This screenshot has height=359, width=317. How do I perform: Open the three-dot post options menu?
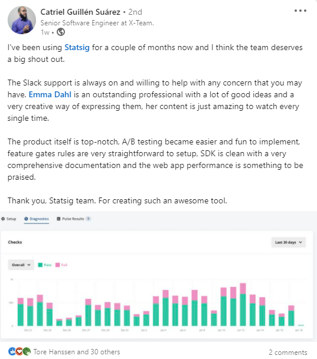300,11
